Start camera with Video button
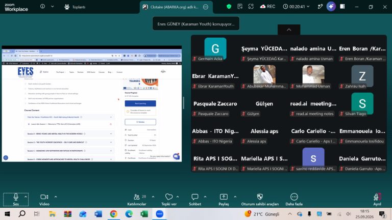 pos(44,200)
